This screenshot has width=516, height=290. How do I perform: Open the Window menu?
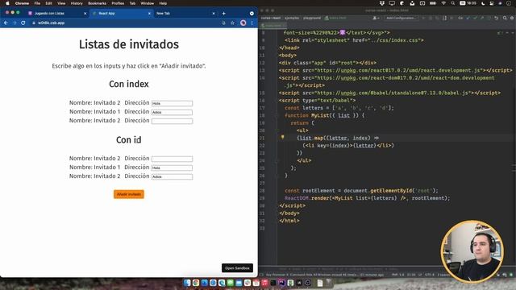click(x=147, y=3)
